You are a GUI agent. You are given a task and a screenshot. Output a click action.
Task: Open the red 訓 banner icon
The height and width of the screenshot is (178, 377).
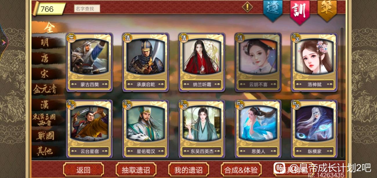click(300, 11)
